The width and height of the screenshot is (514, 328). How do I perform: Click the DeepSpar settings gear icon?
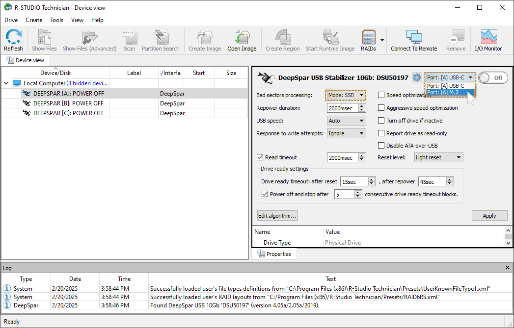coord(417,77)
